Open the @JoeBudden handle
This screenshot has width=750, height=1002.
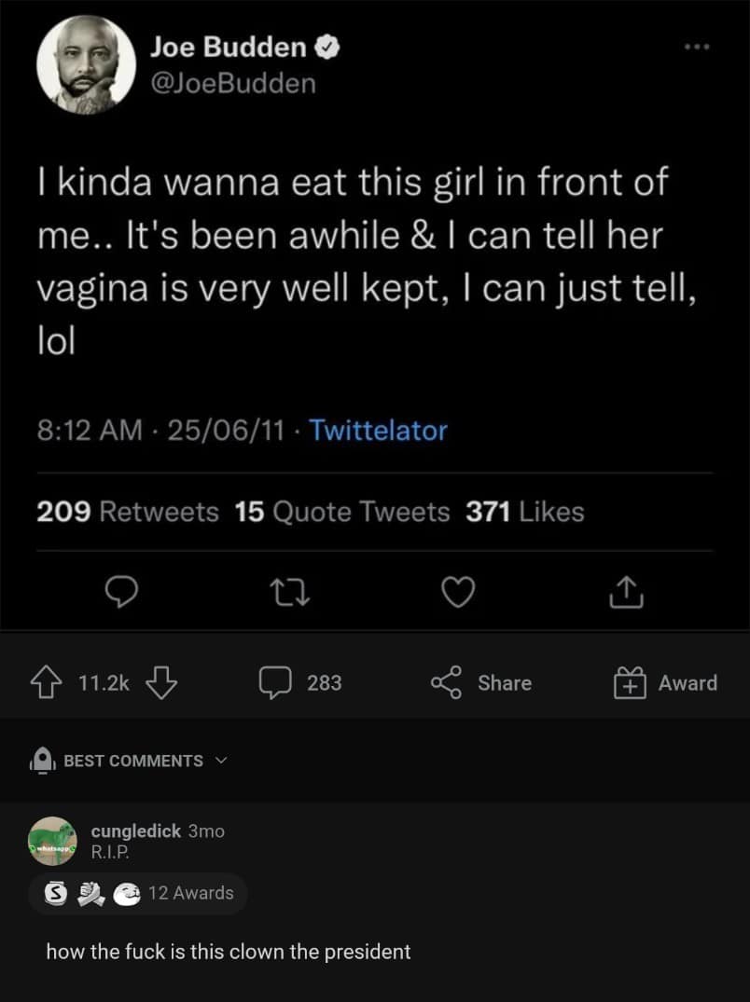click(232, 84)
